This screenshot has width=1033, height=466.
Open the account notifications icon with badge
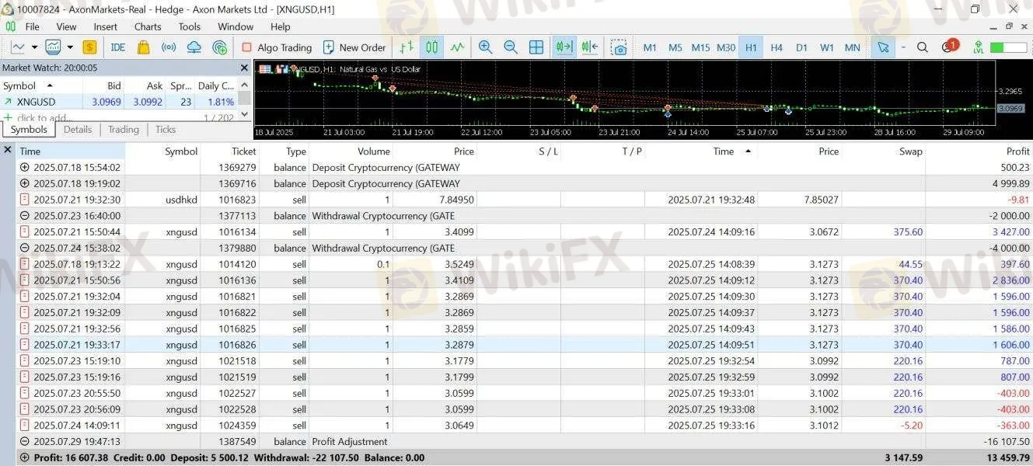click(949, 46)
